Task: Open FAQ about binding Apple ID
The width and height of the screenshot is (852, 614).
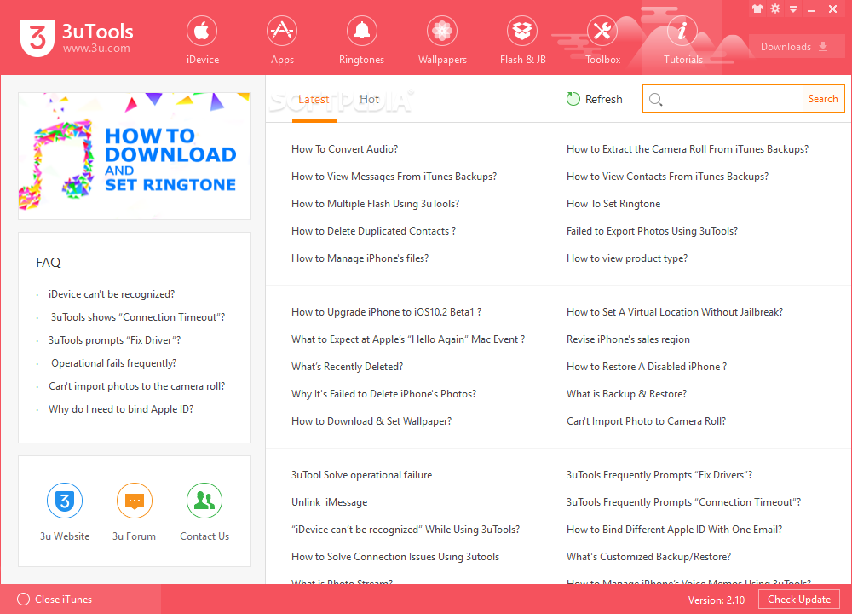Action: 121,409
